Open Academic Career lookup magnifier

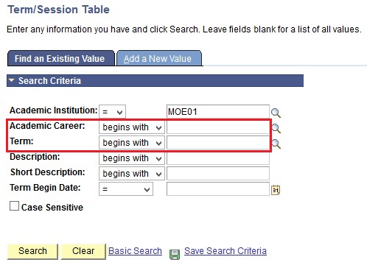pyautogui.click(x=276, y=128)
